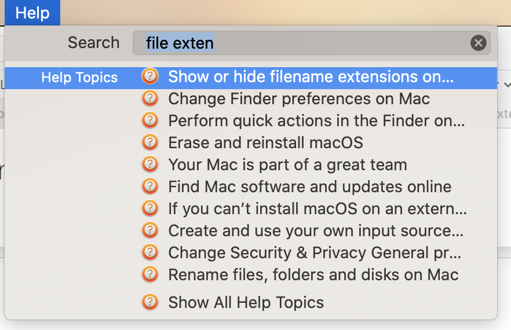Image resolution: width=511 pixels, height=330 pixels.
Task: Open 'If you can't install macOS' topic
Action: pyautogui.click(x=317, y=208)
